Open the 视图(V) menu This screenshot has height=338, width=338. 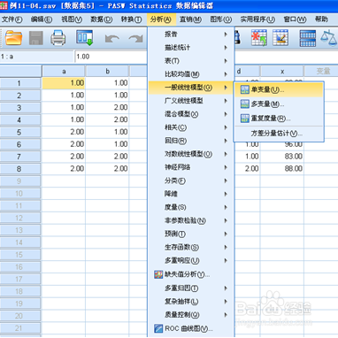click(x=72, y=19)
